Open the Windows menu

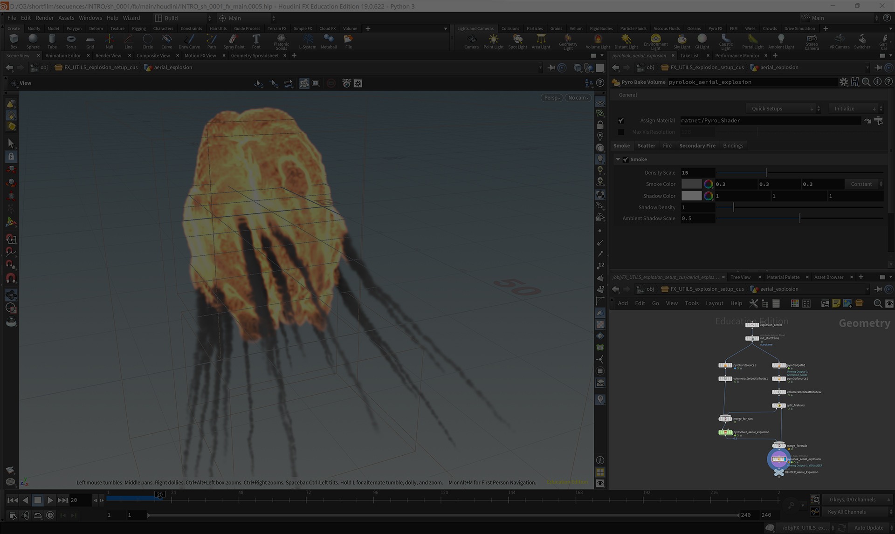[90, 18]
